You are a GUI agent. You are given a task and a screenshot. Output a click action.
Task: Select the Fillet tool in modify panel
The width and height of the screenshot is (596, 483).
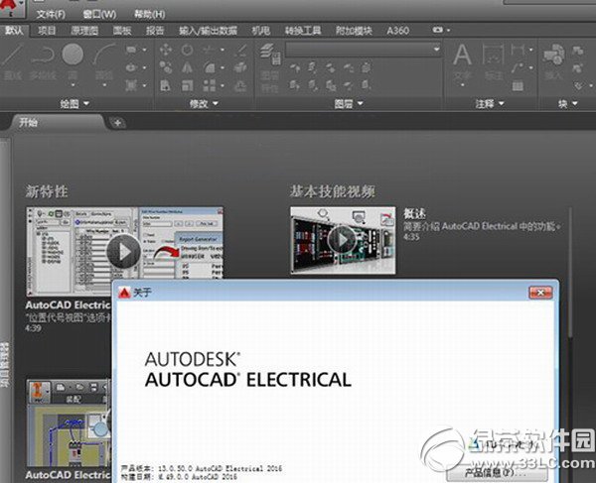click(x=209, y=67)
